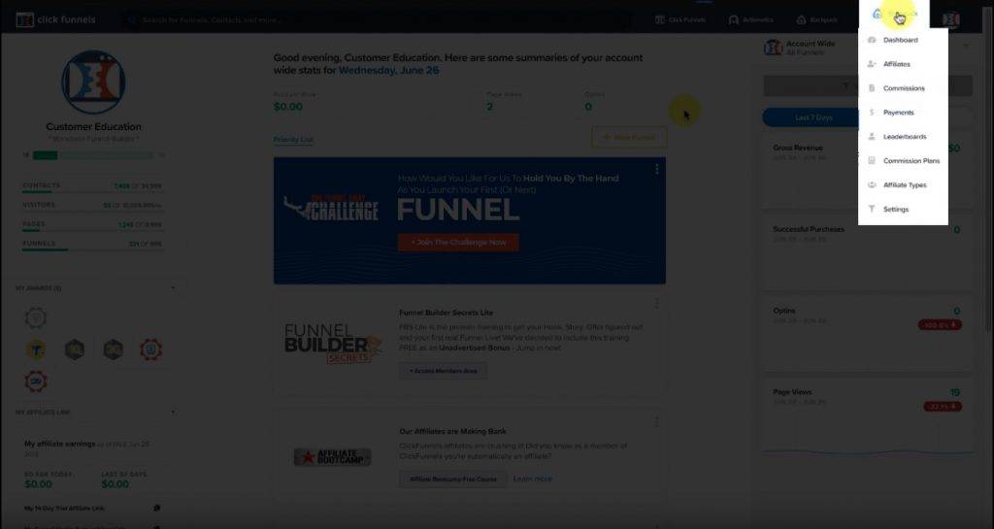Click the Page Views stat card

click(867, 417)
